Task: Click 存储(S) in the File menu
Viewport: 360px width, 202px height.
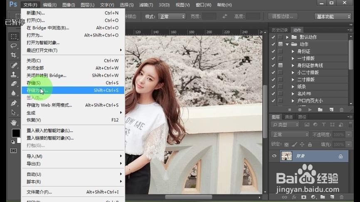Action: coord(73,83)
